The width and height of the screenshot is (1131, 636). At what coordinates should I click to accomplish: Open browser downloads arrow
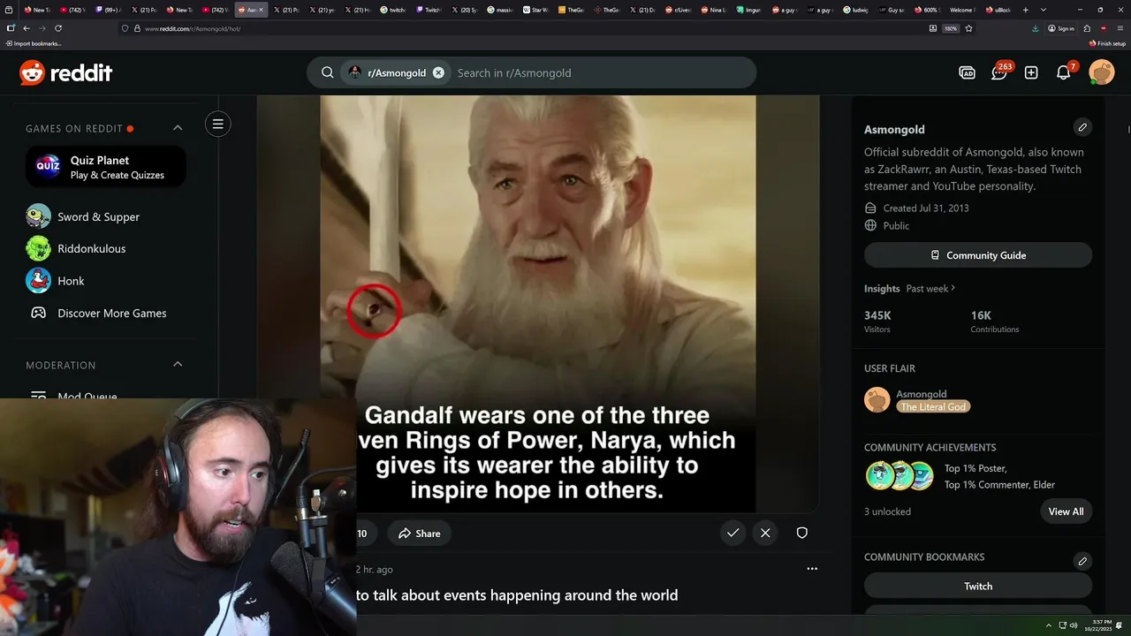click(x=1036, y=28)
